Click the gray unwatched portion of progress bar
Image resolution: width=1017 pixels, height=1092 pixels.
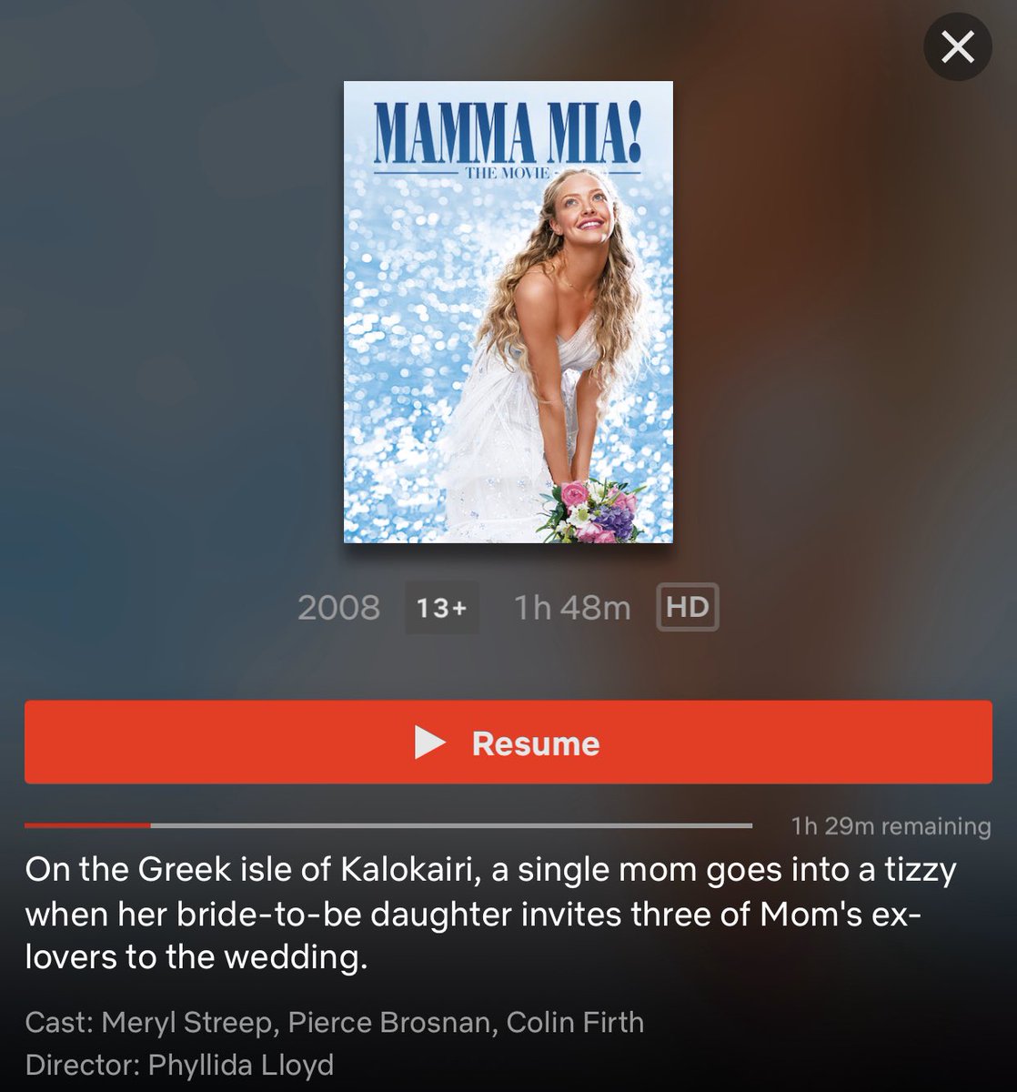point(451,825)
